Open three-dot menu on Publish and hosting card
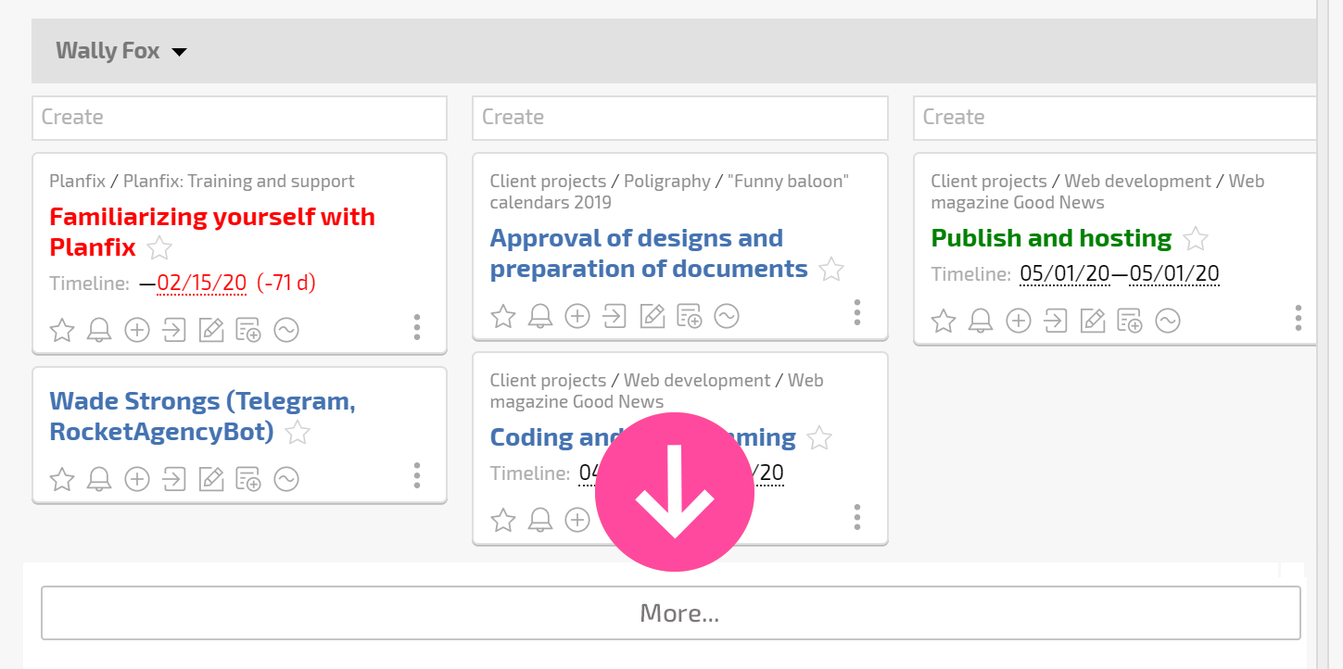Screen dimensions: 1343x669 coord(1299,318)
